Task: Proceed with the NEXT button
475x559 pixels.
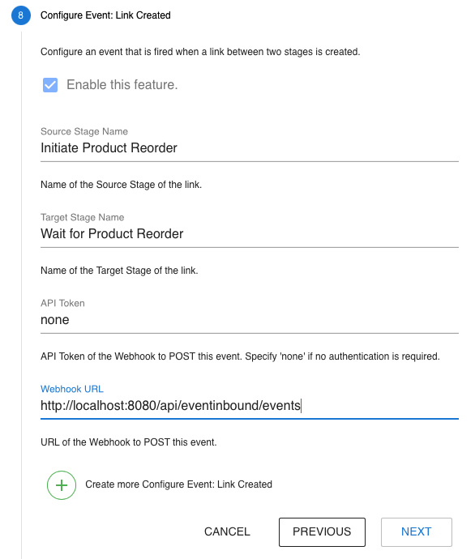Action: [416, 532]
